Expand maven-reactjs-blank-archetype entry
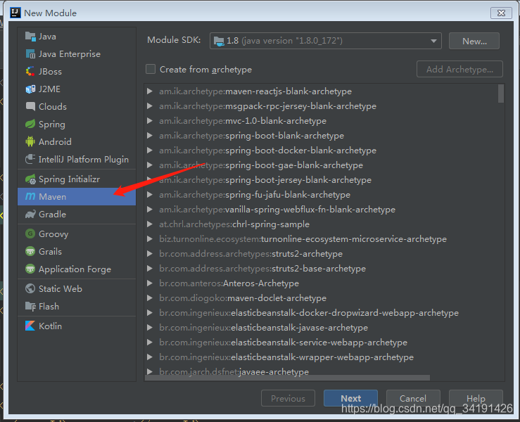 click(150, 91)
